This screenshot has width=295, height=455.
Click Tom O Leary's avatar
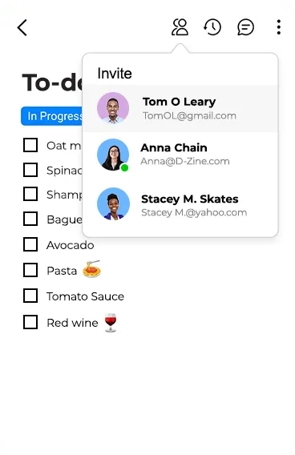point(113,108)
